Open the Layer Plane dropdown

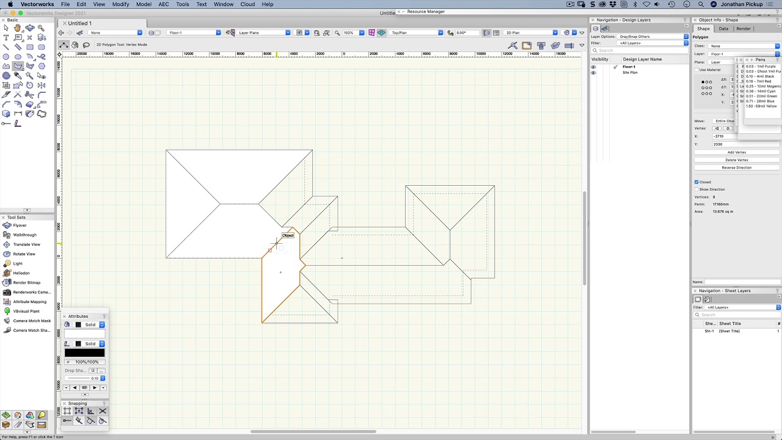[263, 32]
